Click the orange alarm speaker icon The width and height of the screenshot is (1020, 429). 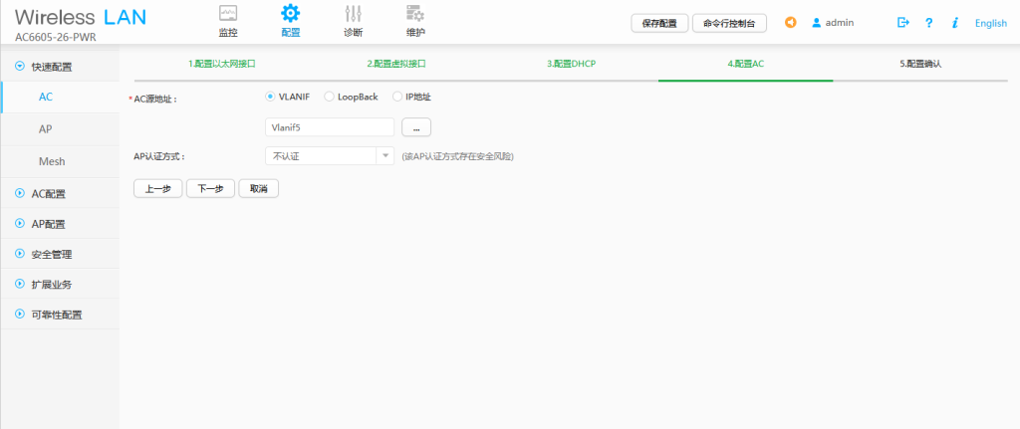(791, 22)
